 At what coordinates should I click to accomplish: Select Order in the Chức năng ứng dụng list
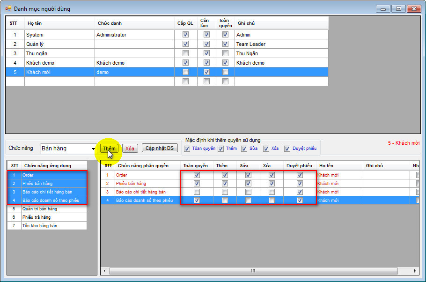54,175
